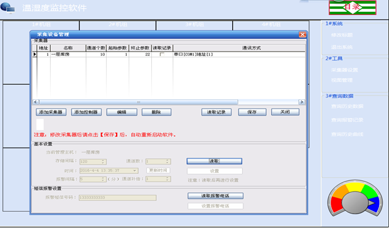Image resolution: width=389 pixels, height=228 pixels.
Task: Click the left scroll arrow of collector table
Action: point(36,102)
